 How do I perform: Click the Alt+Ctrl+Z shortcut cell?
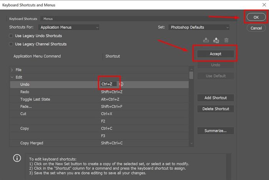pos(110,99)
